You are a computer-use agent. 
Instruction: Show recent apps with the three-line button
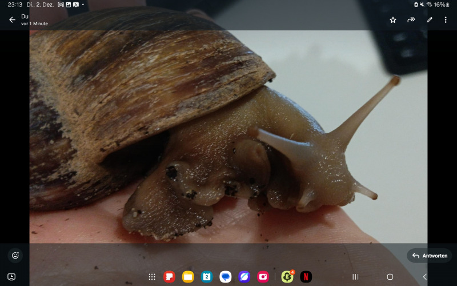click(x=355, y=277)
